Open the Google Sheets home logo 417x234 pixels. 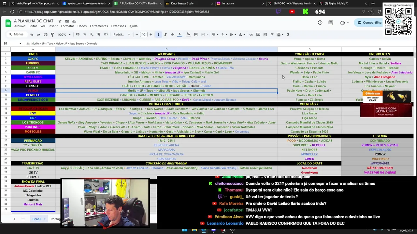point(8,23)
